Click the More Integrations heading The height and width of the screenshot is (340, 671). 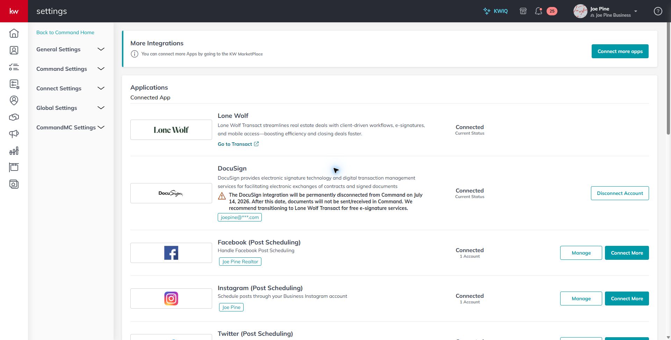tap(157, 43)
